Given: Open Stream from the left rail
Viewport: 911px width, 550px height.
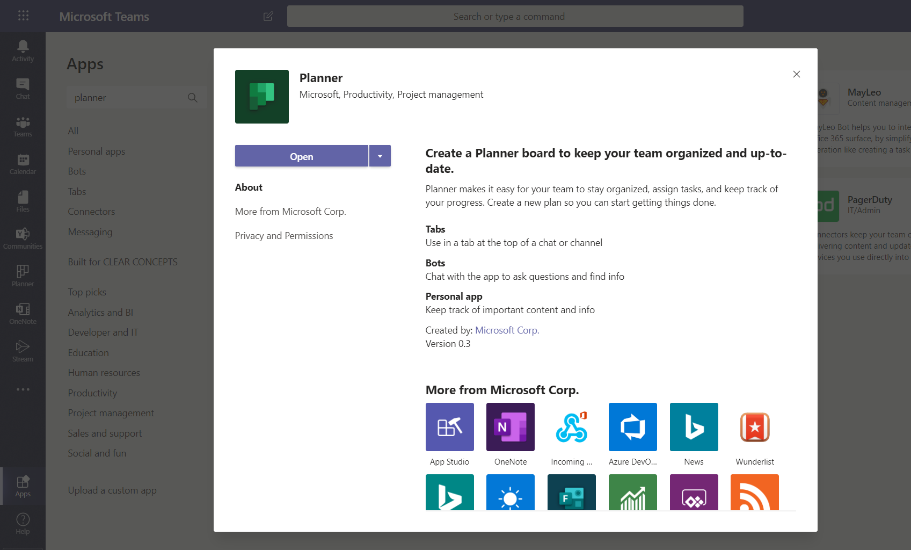Looking at the screenshot, I should 23,351.
